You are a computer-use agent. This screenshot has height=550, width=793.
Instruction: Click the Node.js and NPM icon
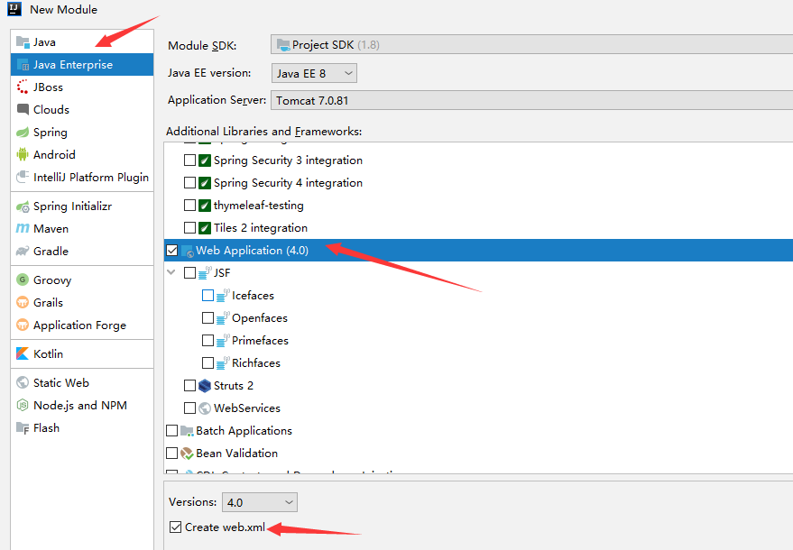(x=23, y=405)
